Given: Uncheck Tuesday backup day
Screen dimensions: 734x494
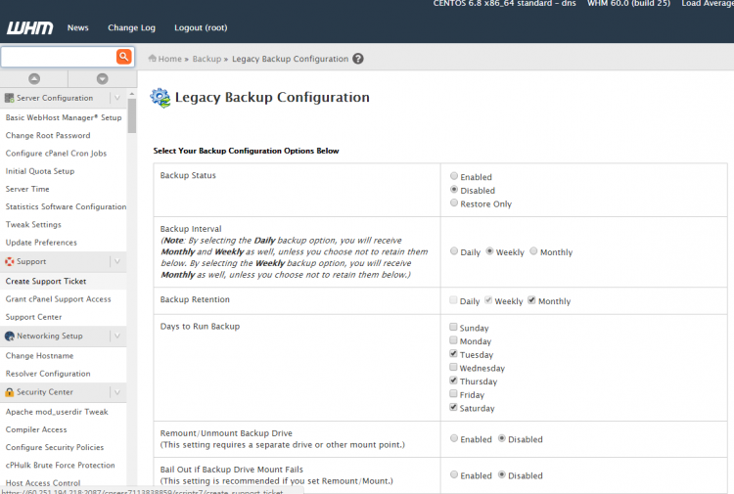Looking at the screenshot, I should (x=453, y=353).
